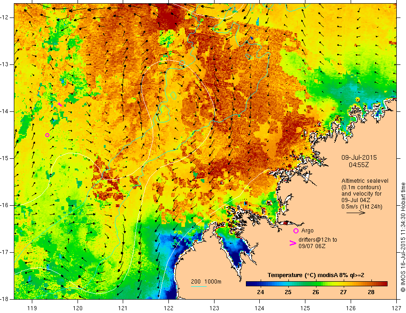Click the '120' longitude axis label

[78, 308]
